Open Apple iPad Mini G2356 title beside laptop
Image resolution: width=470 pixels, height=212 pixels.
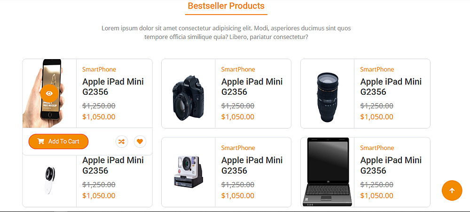point(391,166)
